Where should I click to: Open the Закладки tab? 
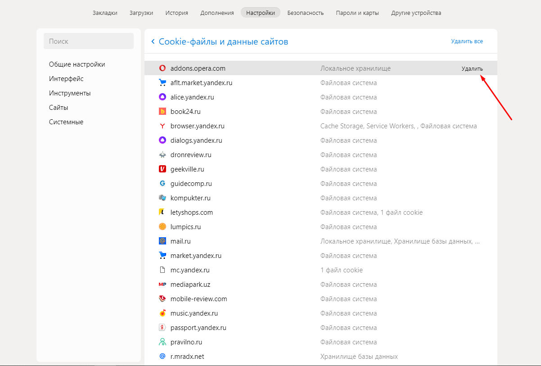click(x=105, y=13)
